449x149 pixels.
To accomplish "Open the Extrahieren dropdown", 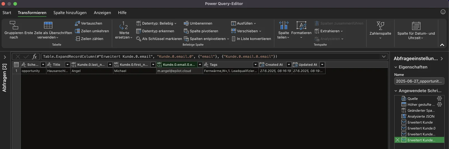I will click(x=329, y=31).
